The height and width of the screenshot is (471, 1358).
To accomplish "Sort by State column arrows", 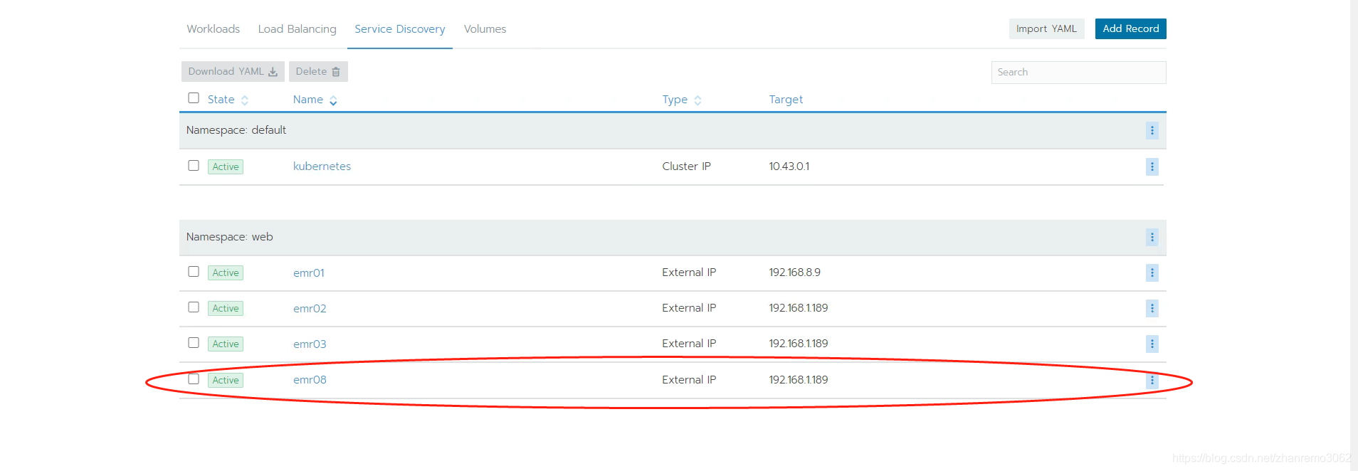I will click(x=245, y=100).
